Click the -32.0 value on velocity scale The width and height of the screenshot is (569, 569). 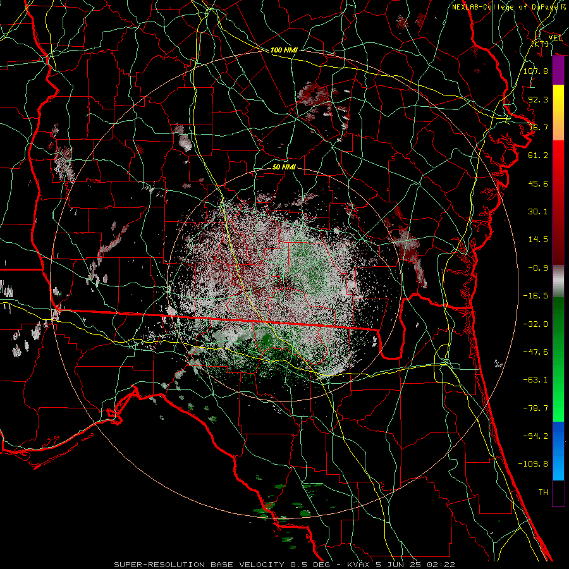(535, 324)
